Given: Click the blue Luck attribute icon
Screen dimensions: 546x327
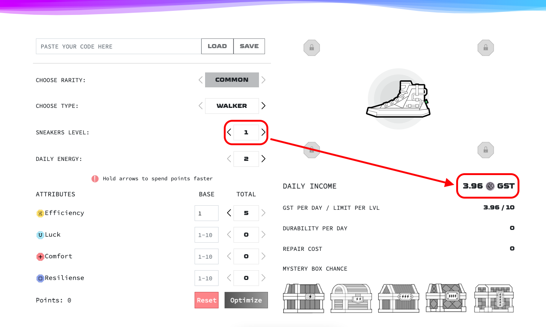Looking at the screenshot, I should point(40,235).
